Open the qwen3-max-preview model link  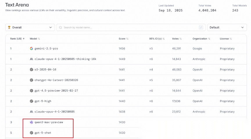pyautogui.click(x=49, y=122)
